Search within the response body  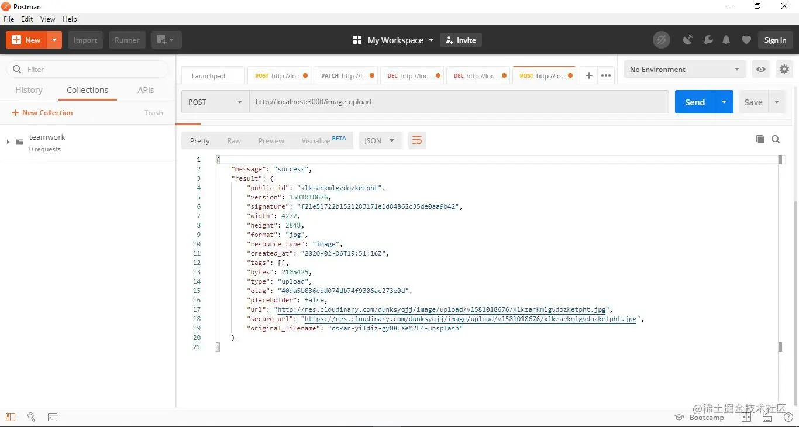coord(776,139)
